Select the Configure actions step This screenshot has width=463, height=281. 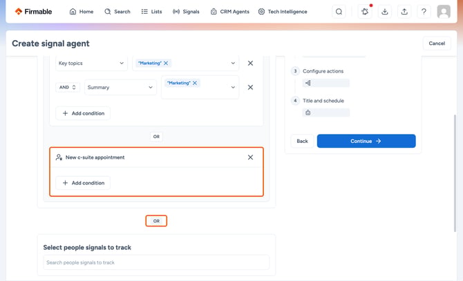point(323,71)
